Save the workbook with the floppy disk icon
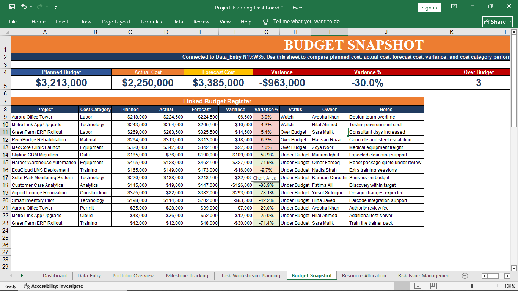This screenshot has width=518, height=291. click(12, 7)
